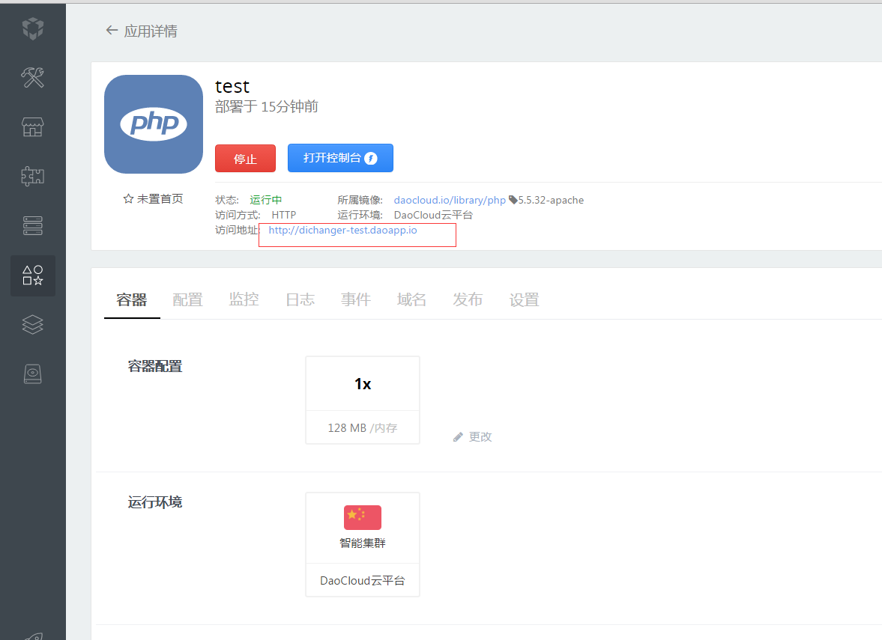Click the blue 打开控制台 button
The width and height of the screenshot is (882, 640).
pos(340,158)
